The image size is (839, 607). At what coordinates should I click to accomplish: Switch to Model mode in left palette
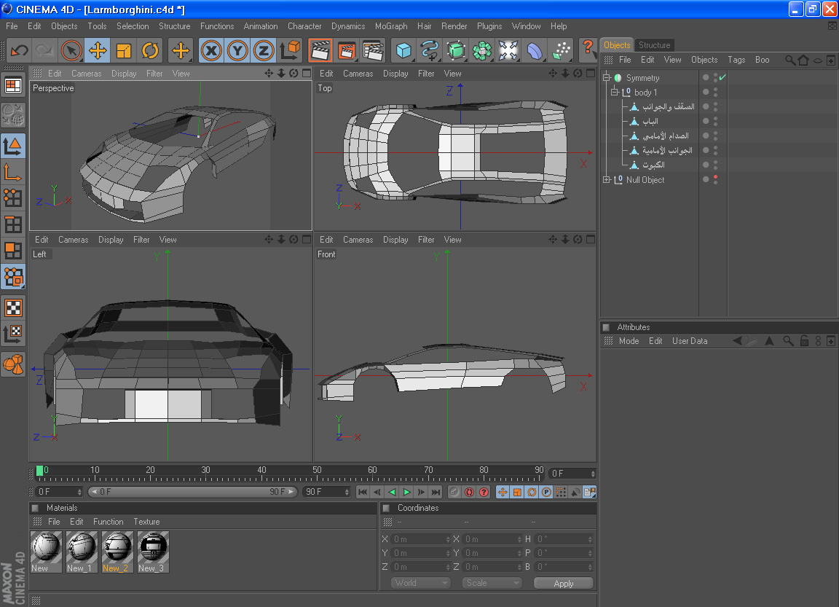pos(13,146)
